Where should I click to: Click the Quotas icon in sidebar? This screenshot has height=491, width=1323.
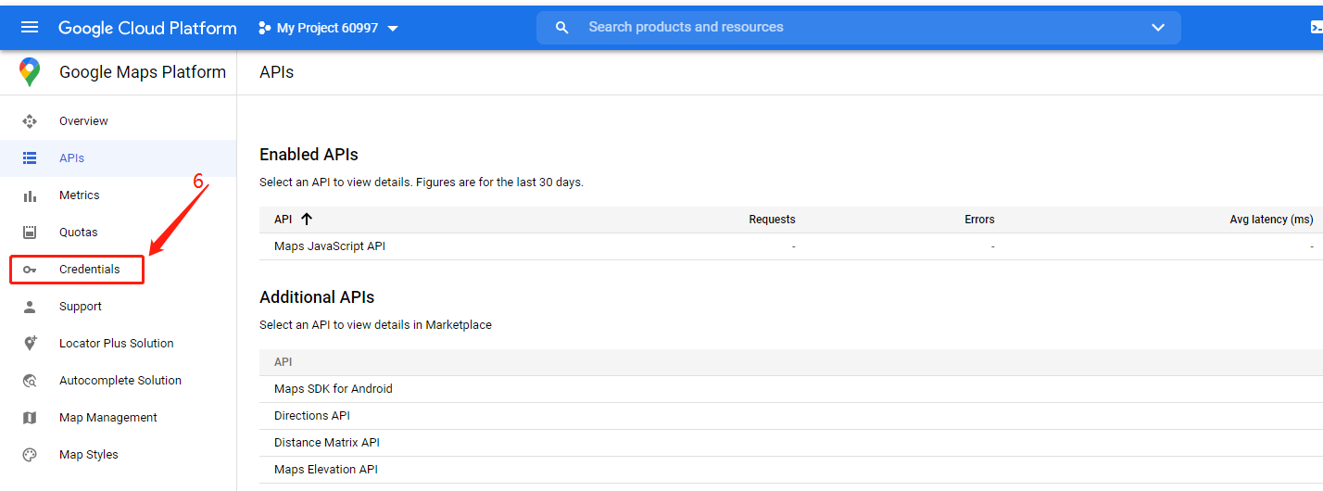pos(30,233)
